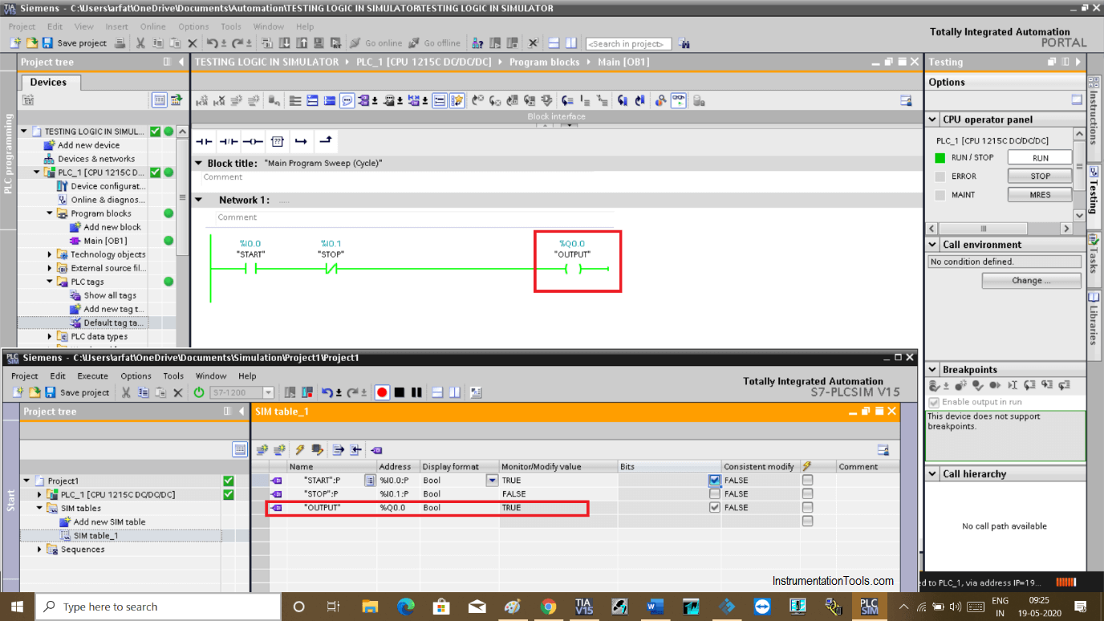
Task: Click the open branch icon
Action: (x=301, y=141)
